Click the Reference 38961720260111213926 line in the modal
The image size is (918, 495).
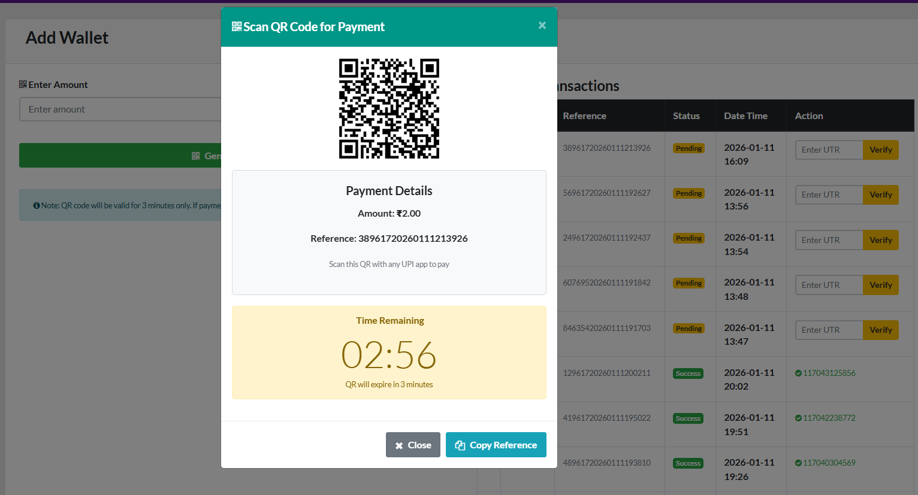(389, 238)
